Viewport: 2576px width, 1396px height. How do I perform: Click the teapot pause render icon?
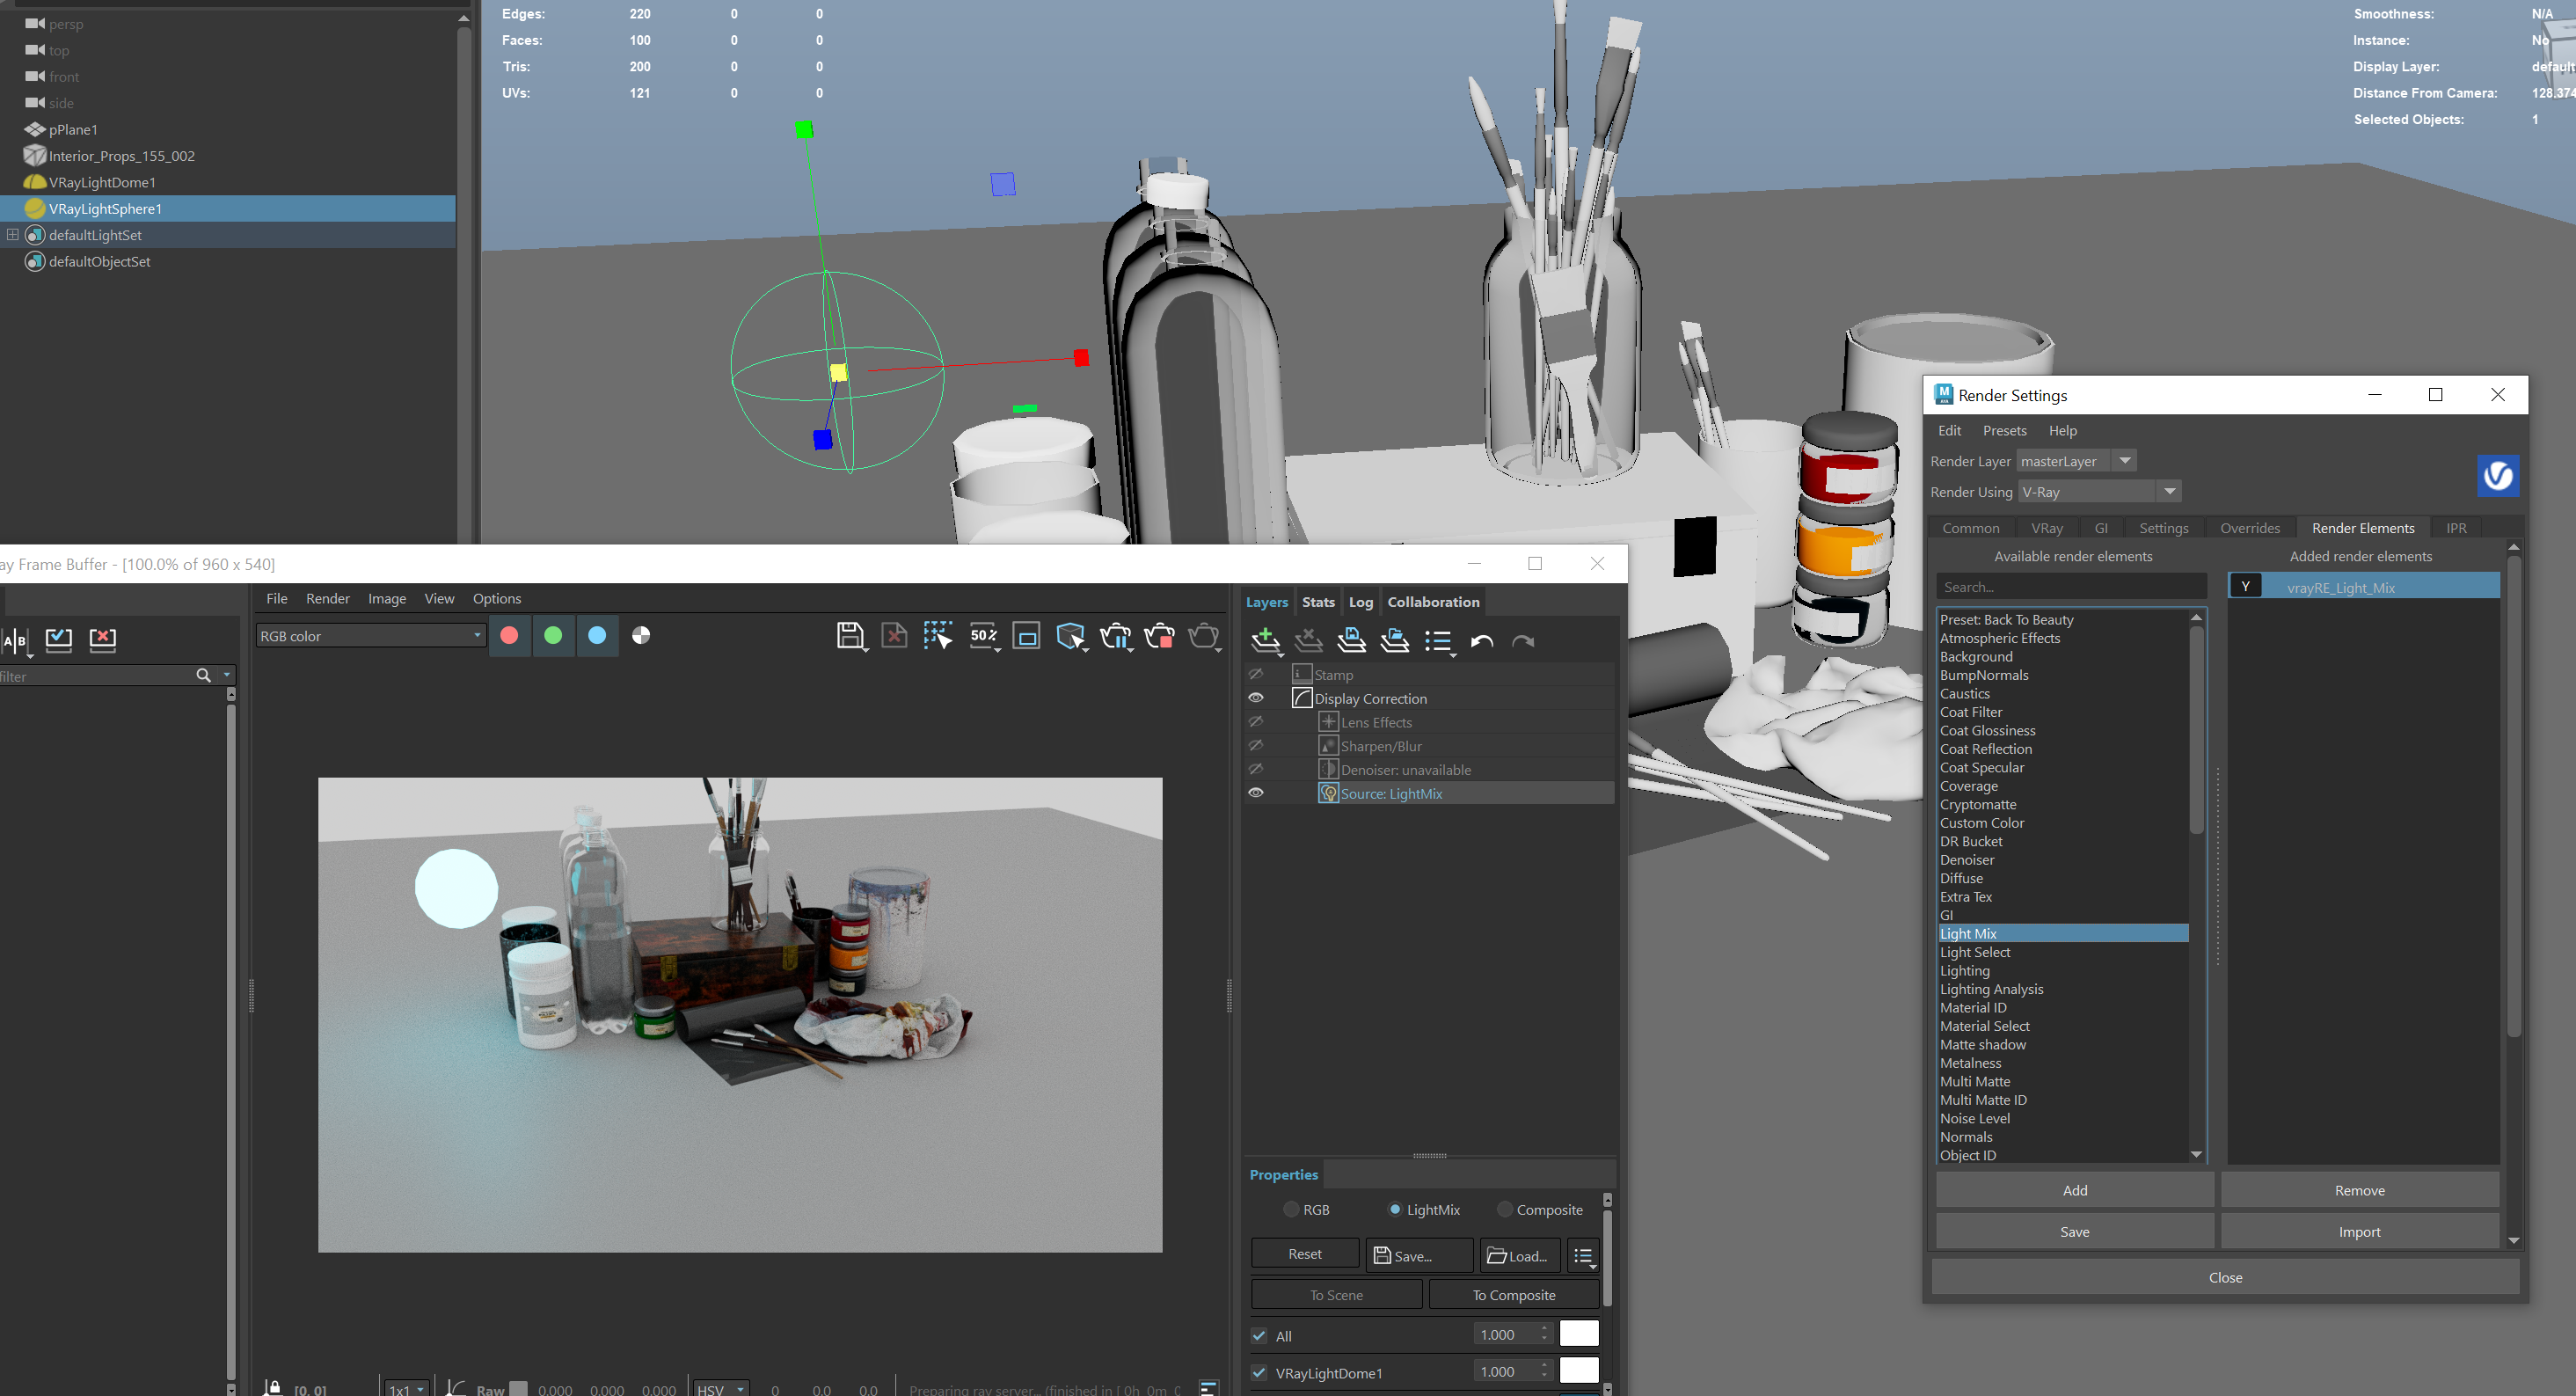click(x=1115, y=636)
